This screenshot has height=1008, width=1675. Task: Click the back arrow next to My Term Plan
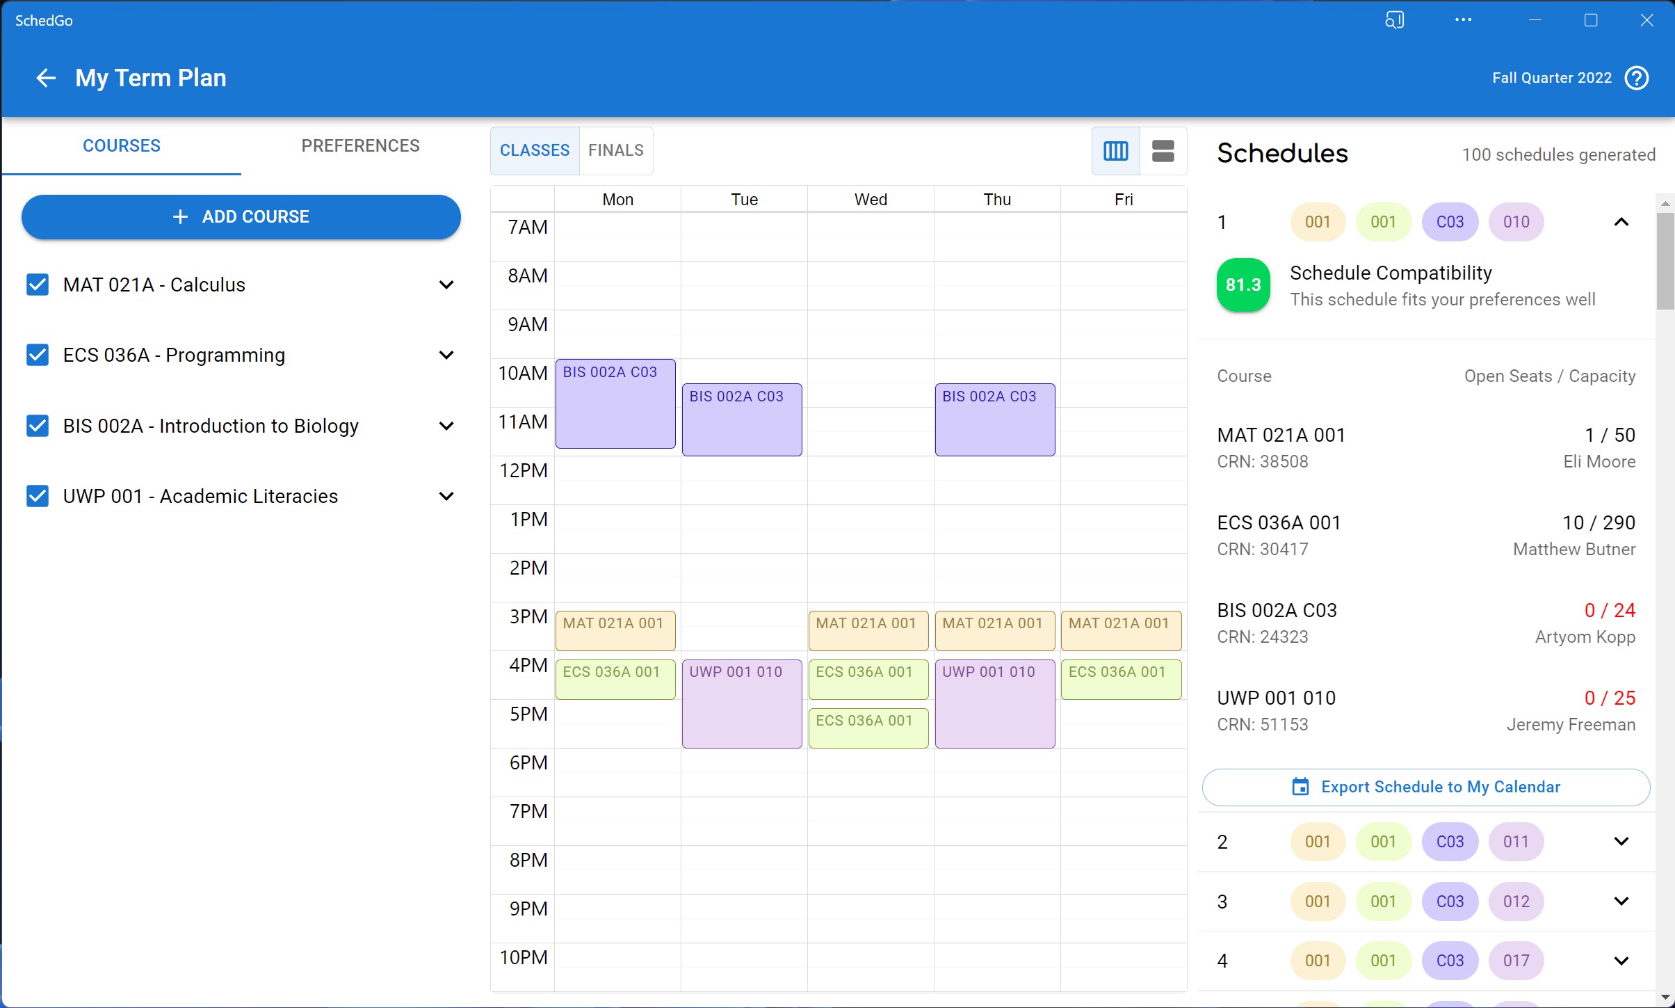(x=46, y=78)
